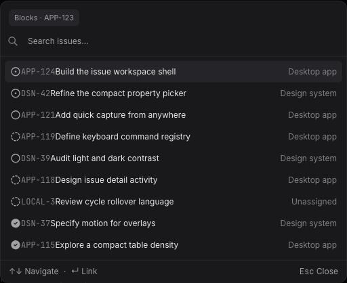Click the dashed status icon for LOCAL-3
The width and height of the screenshot is (347, 283).
[16, 202]
